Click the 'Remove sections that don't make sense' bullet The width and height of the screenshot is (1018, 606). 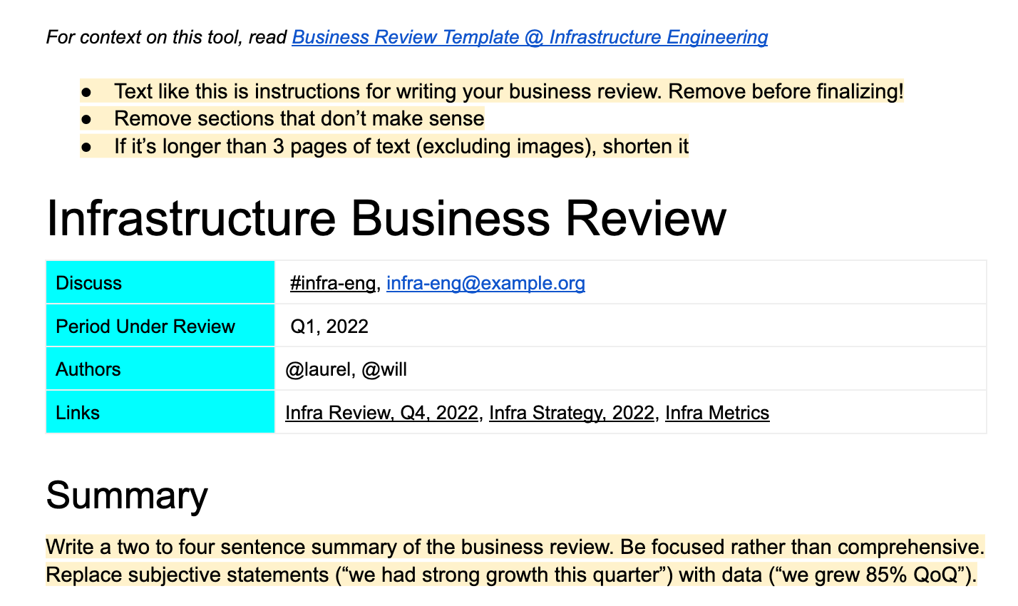[299, 118]
